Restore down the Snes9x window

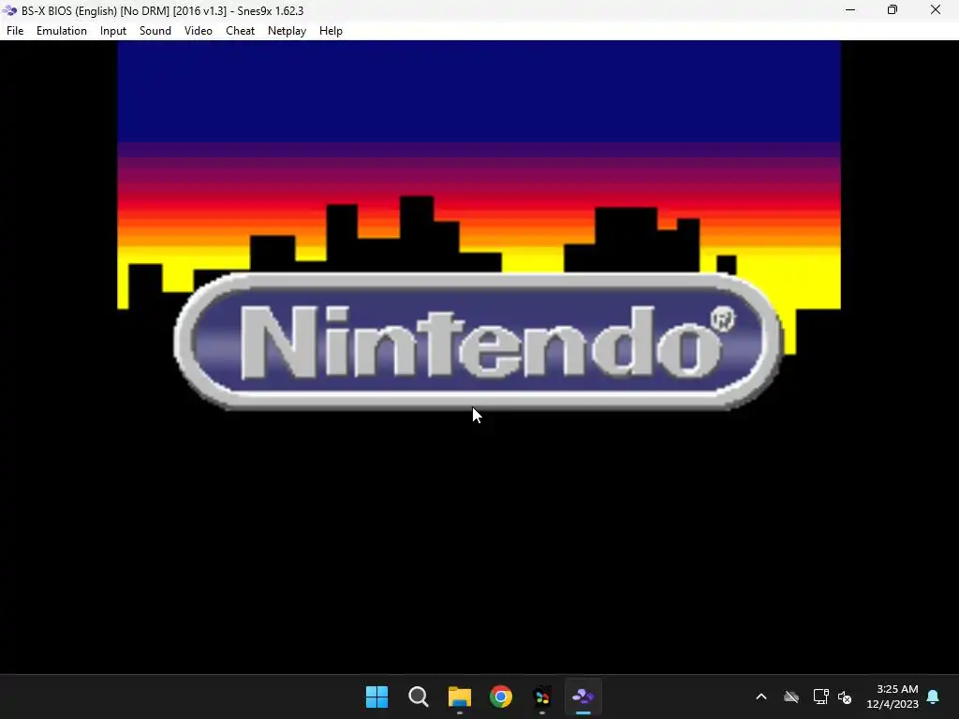click(x=893, y=10)
